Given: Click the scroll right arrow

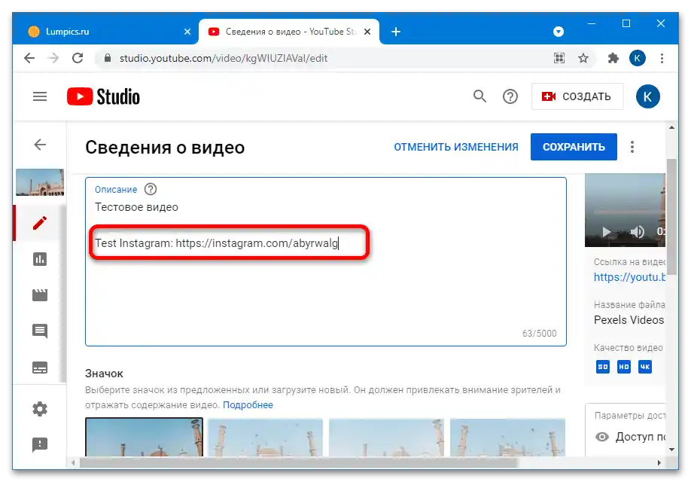Looking at the screenshot, I should pyautogui.click(x=659, y=462).
